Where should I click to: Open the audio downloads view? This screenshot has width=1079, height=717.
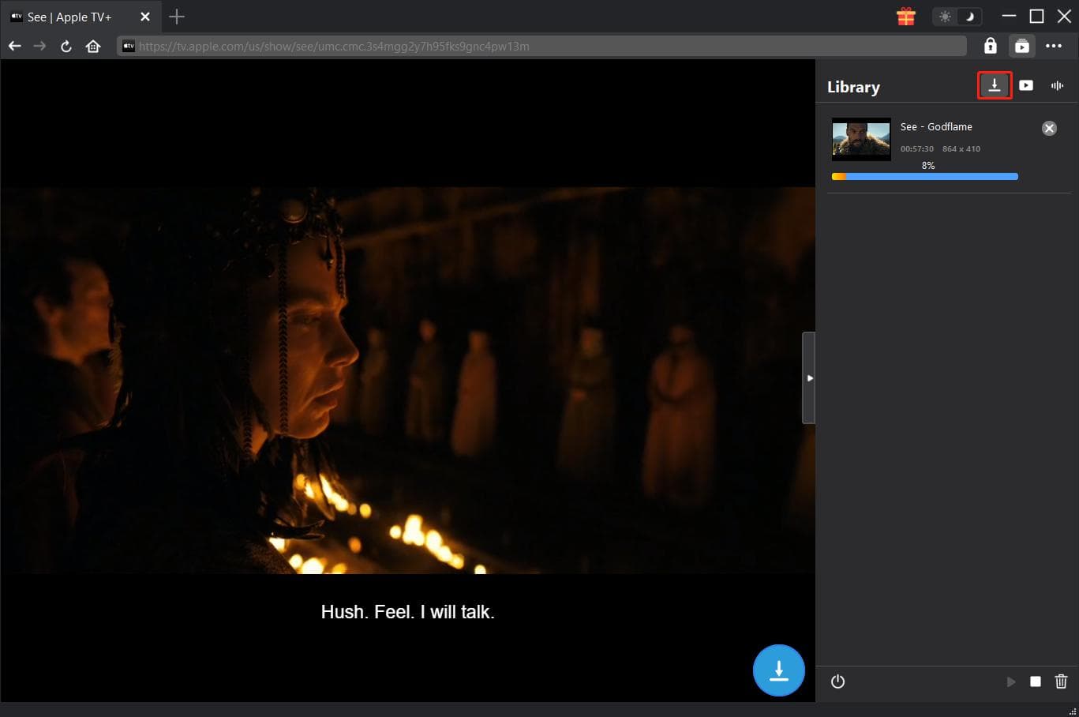point(1057,85)
